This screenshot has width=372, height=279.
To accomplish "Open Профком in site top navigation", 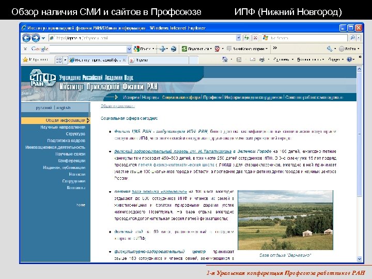I will pyautogui.click(x=212, y=97).
